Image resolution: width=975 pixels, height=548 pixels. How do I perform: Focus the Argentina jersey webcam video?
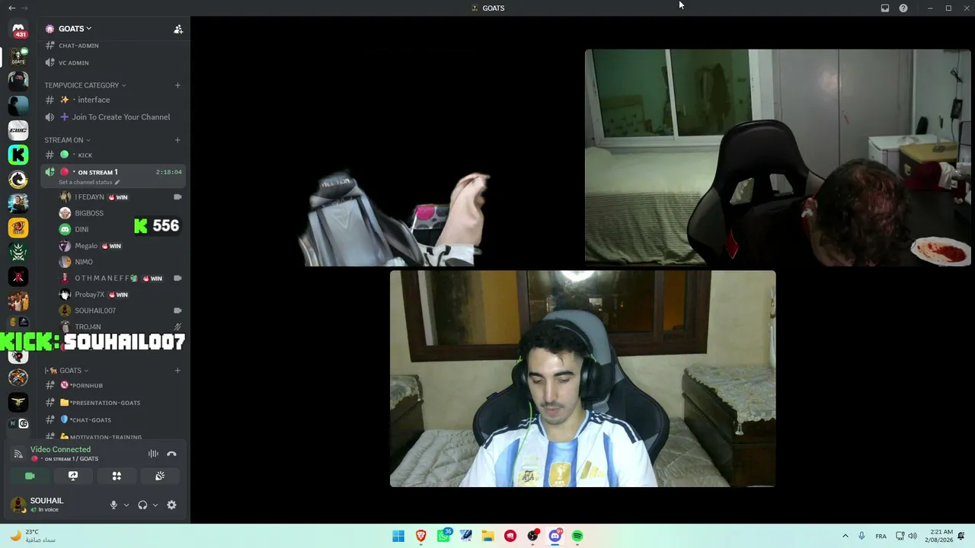583,378
